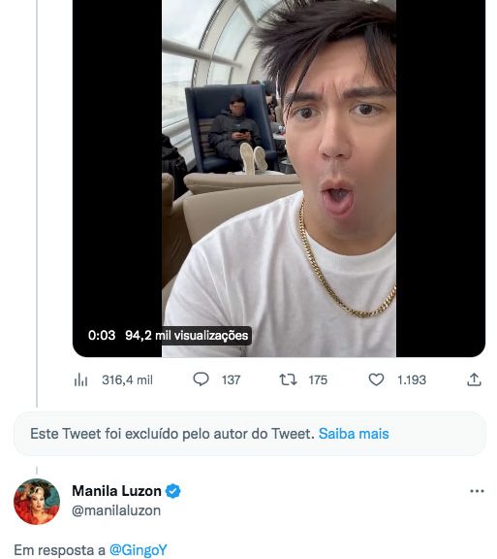Open the @manilaluzon handle
This screenshot has width=497, height=559.
pyautogui.click(x=116, y=510)
